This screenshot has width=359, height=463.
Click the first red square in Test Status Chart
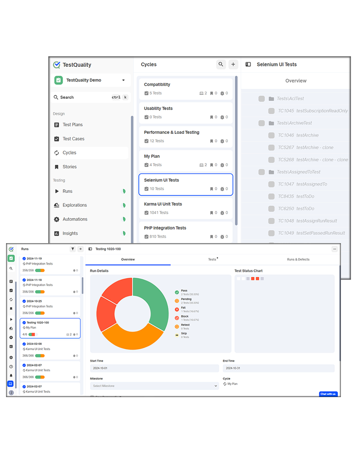(252, 279)
